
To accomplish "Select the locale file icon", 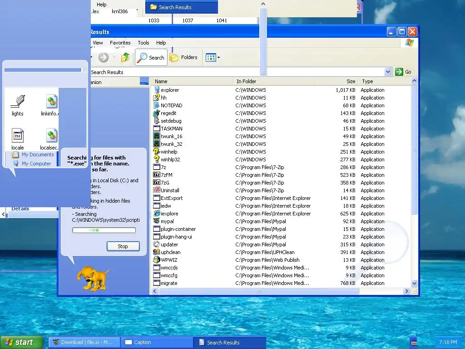I will click(x=18, y=135).
